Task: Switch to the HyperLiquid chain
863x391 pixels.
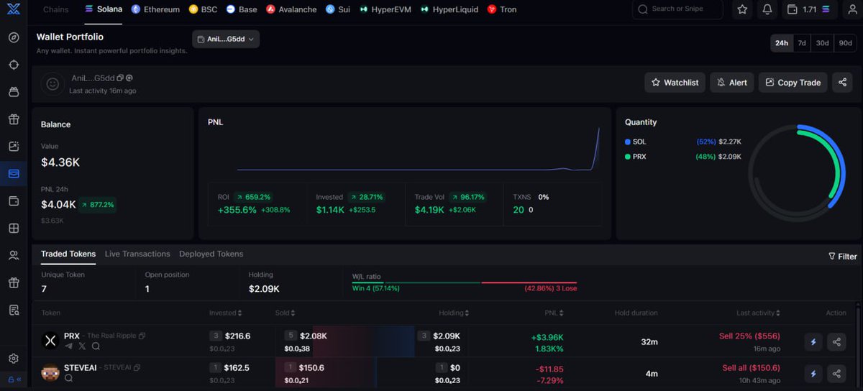Action: point(449,9)
